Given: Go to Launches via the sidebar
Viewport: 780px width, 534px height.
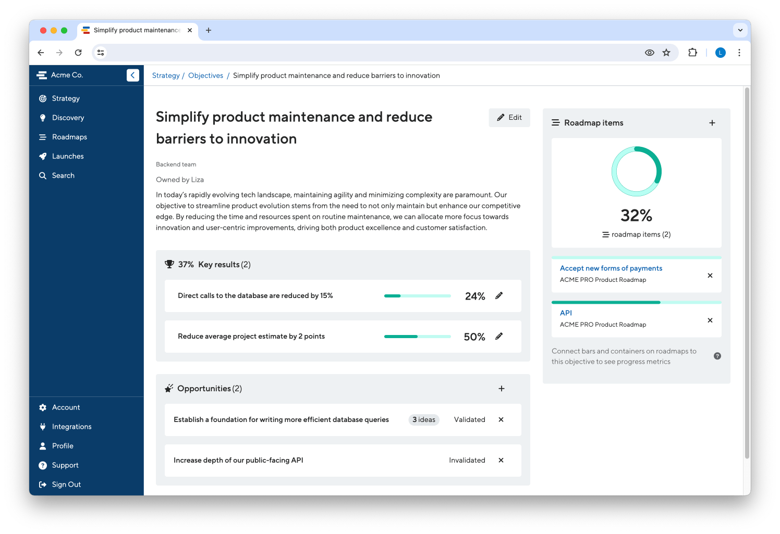Looking at the screenshot, I should click(67, 156).
